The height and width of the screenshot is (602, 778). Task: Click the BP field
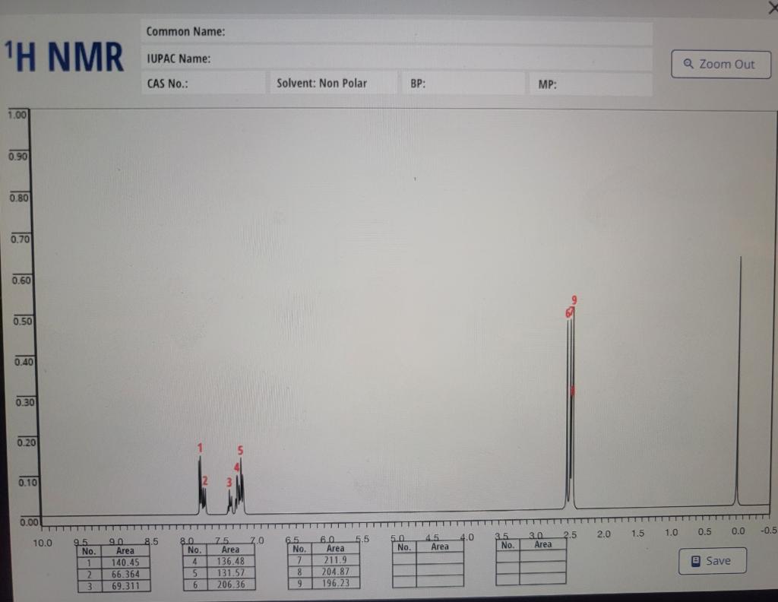click(x=463, y=84)
